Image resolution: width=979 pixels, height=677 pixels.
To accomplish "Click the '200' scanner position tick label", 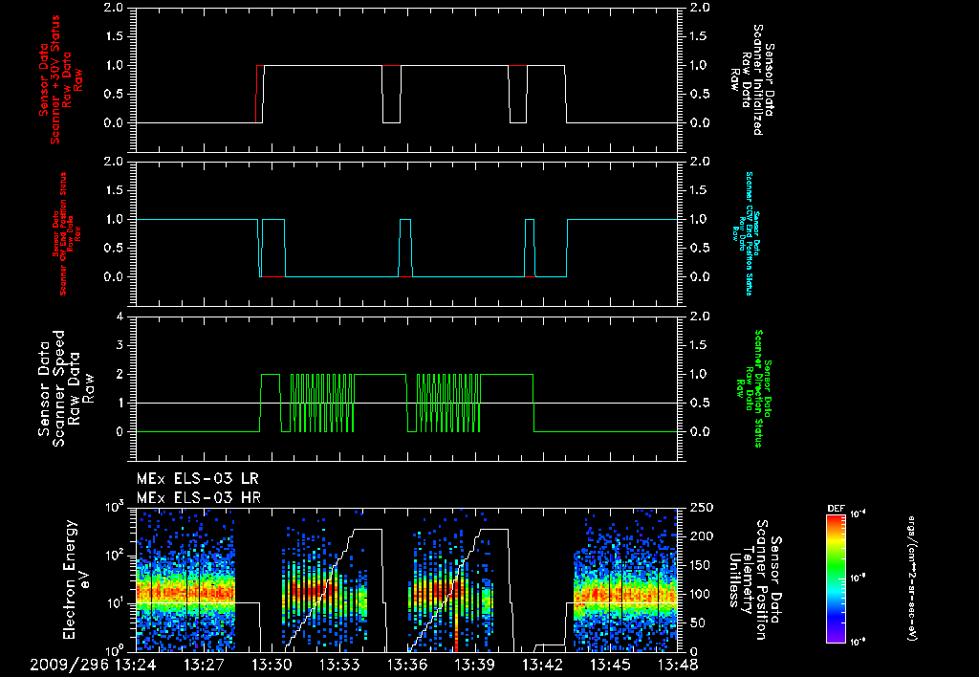I will 703,536.
